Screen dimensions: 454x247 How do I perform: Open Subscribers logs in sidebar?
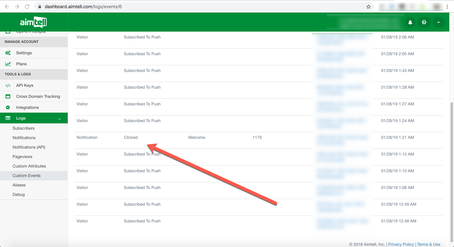click(24, 128)
